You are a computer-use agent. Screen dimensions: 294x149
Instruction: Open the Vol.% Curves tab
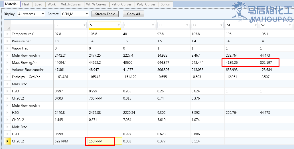coord(71,4)
